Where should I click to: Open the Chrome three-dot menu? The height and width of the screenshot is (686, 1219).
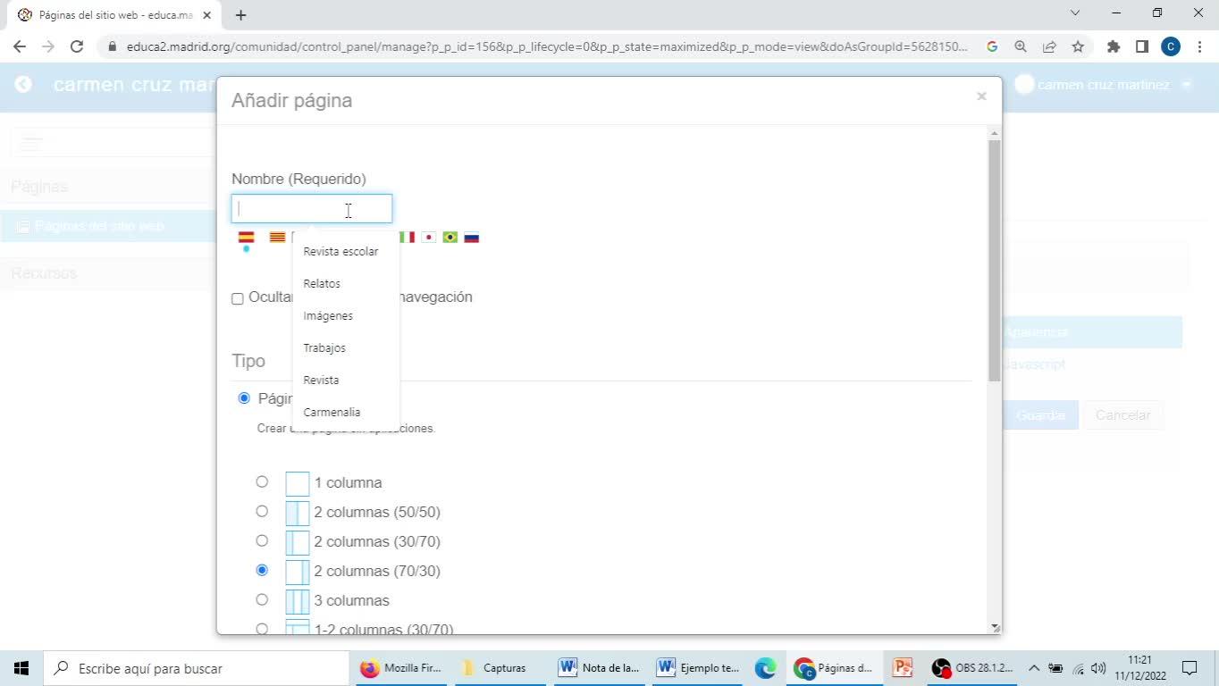click(1199, 46)
